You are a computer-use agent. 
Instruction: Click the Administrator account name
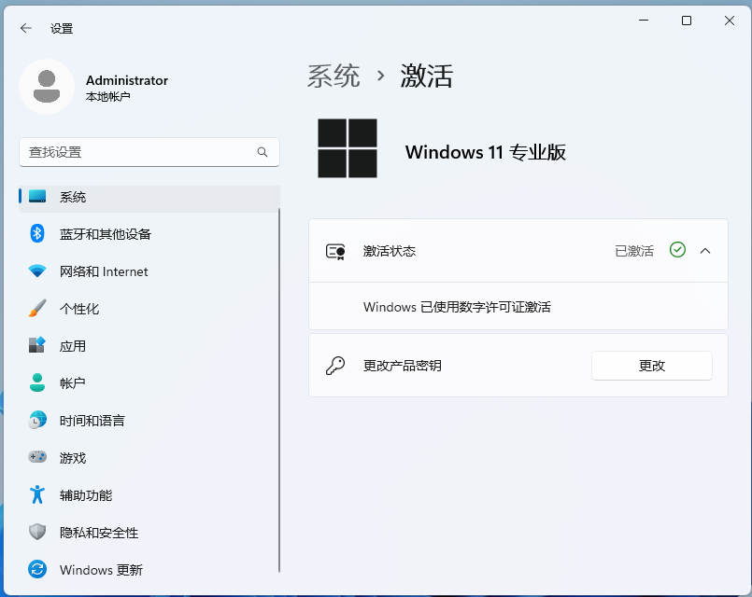[x=127, y=80]
